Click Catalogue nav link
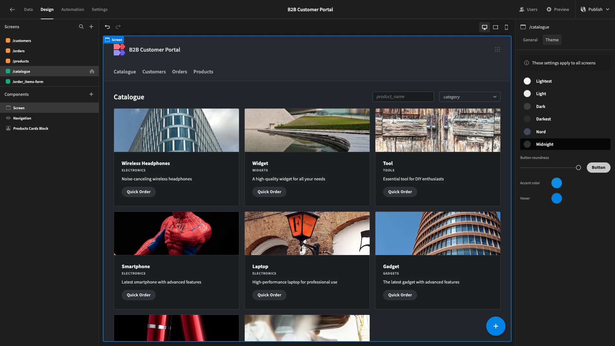Viewport: 615px width, 346px height. click(125, 72)
